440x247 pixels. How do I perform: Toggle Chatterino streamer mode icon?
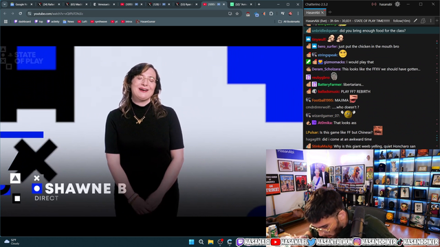(374, 4)
